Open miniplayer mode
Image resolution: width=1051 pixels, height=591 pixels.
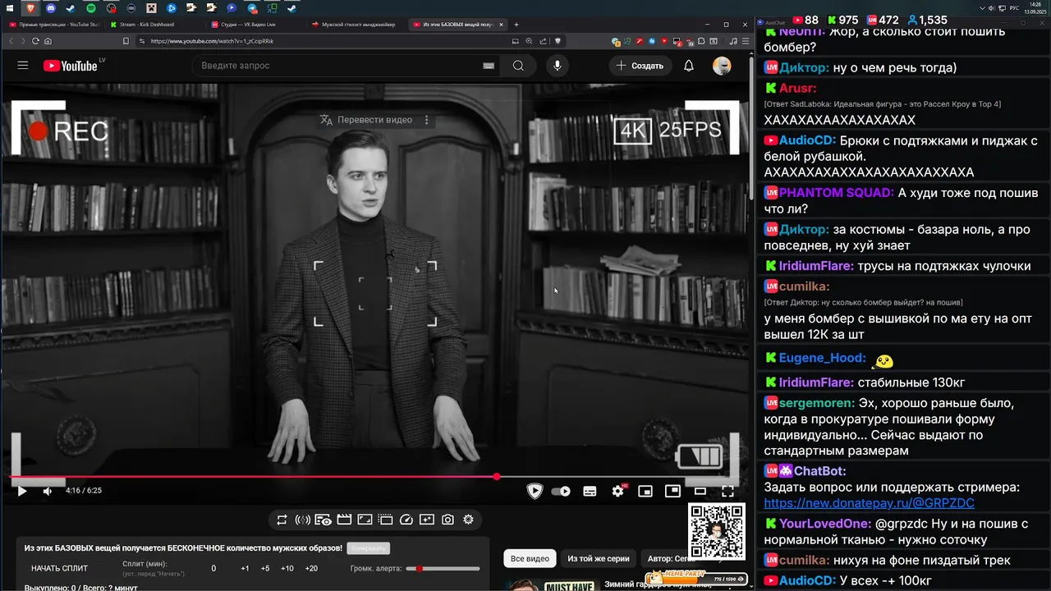tap(645, 491)
